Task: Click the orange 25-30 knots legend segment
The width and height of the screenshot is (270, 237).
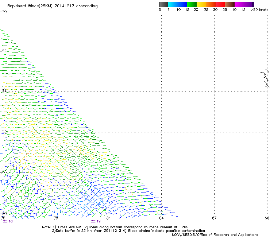Action: pyautogui.click(x=211, y=4)
